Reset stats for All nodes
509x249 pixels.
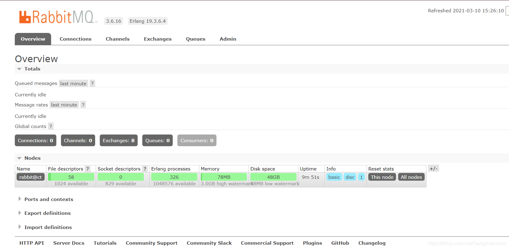(x=411, y=177)
